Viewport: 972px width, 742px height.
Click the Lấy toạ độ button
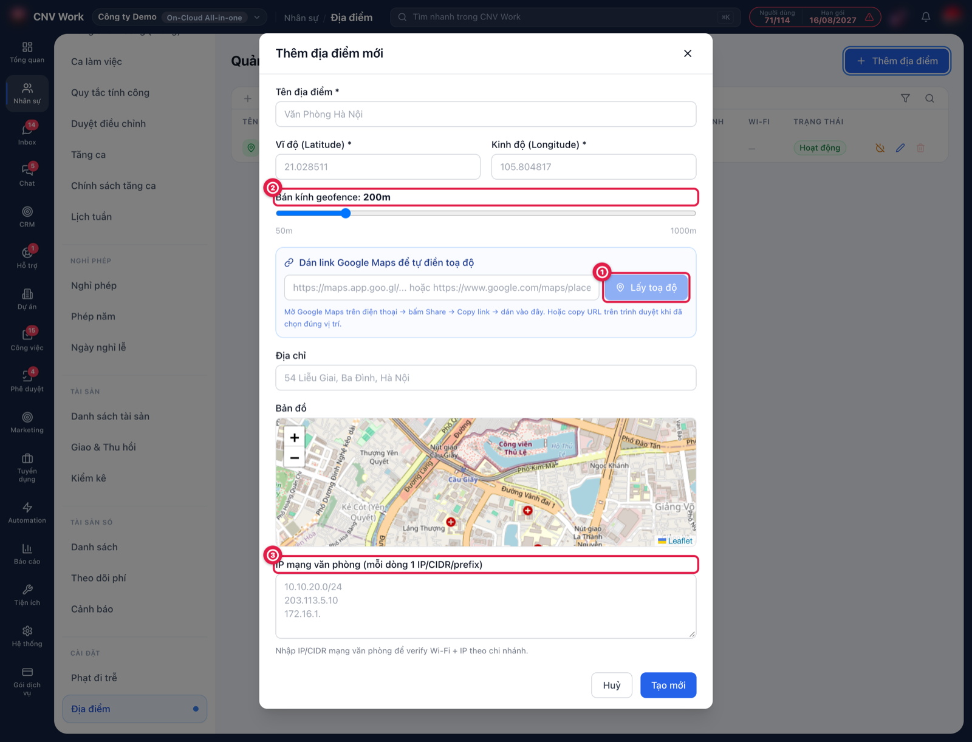[x=646, y=288]
